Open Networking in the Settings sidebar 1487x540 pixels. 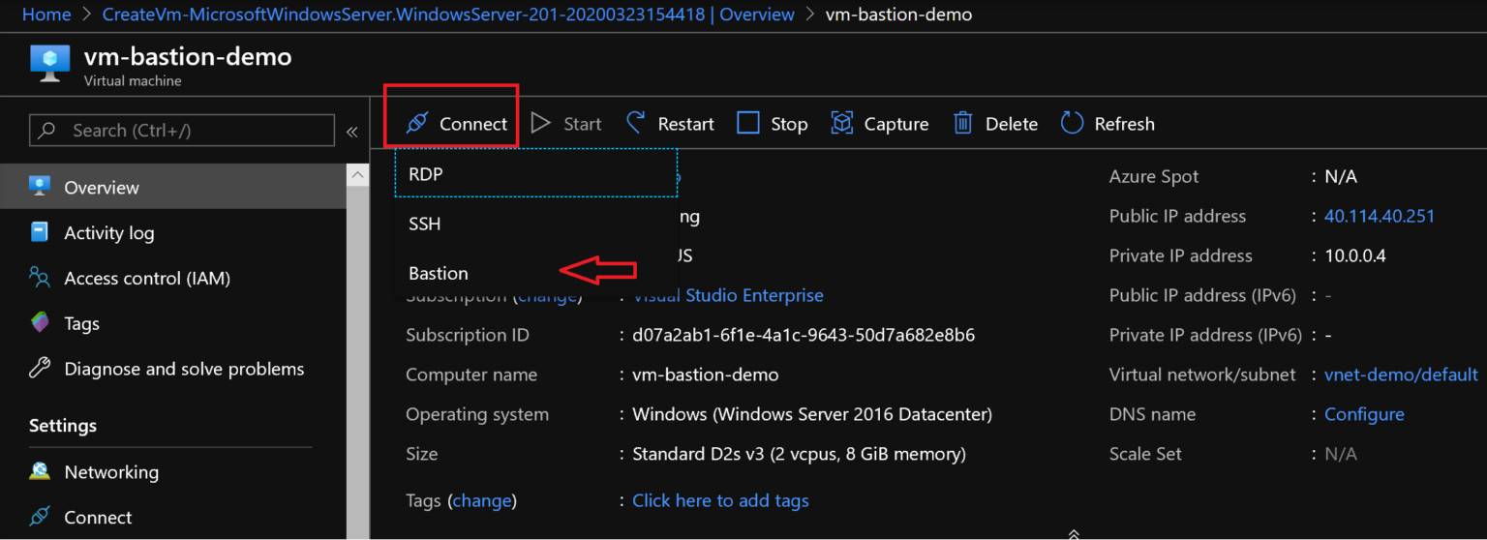110,472
